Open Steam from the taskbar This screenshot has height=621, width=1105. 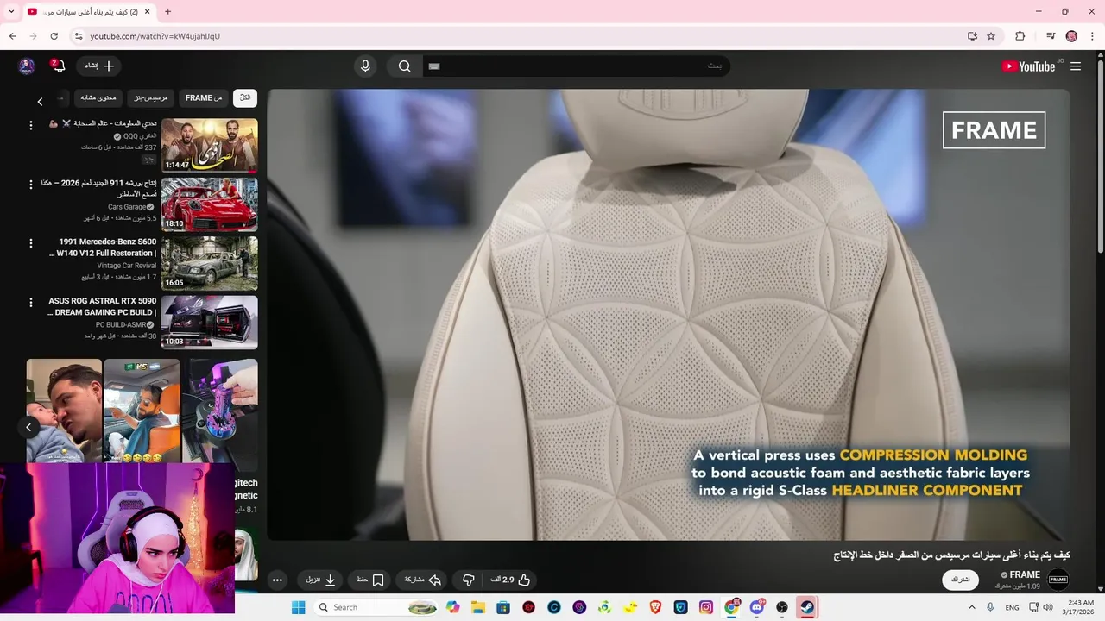coord(806,607)
